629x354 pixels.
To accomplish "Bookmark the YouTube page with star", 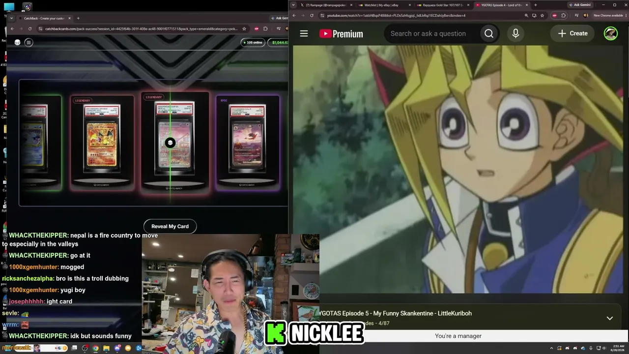I will [x=542, y=15].
